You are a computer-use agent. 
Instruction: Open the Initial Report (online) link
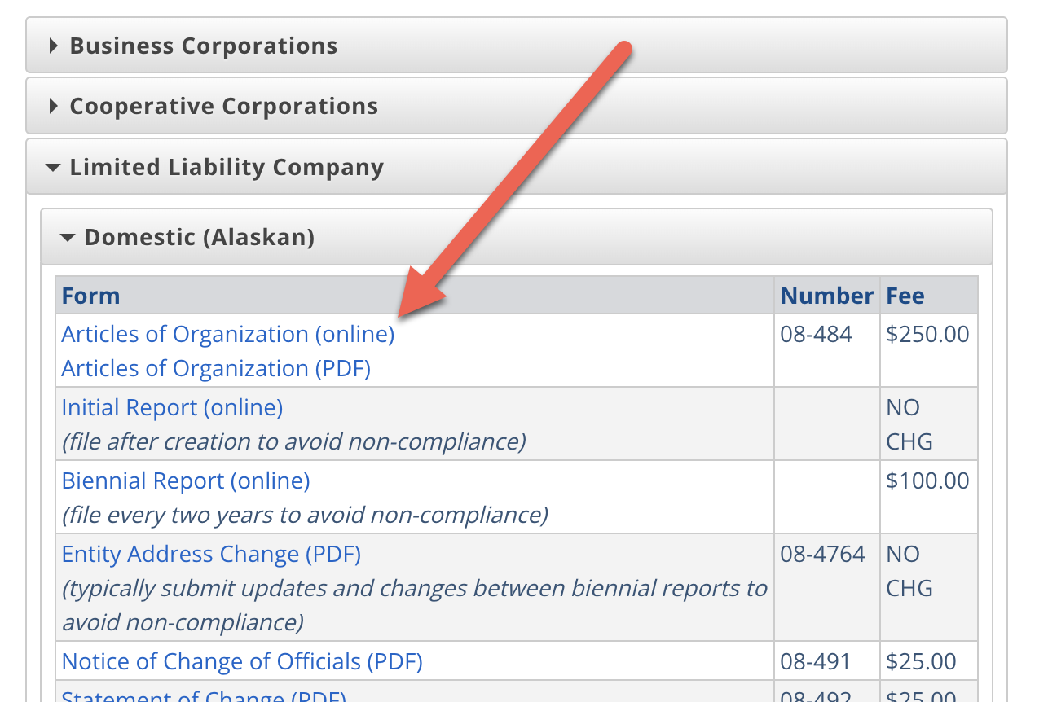click(x=172, y=407)
